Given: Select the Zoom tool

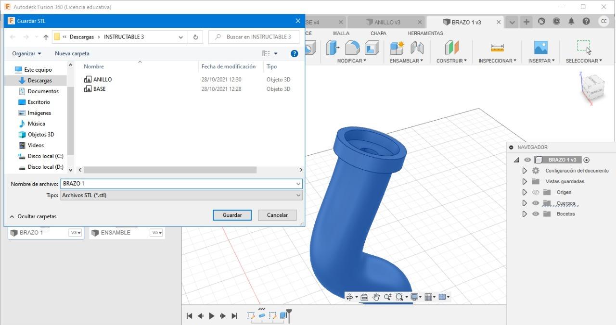Looking at the screenshot, I should click(387, 297).
